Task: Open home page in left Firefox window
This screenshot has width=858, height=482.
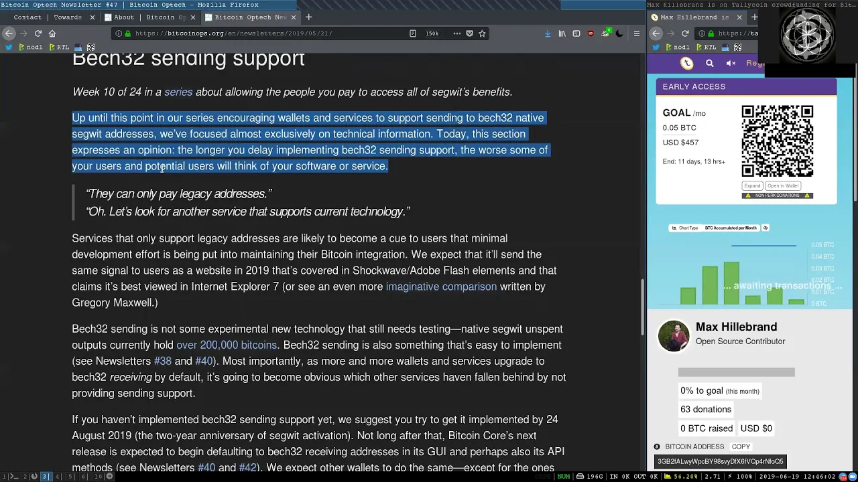Action: click(52, 33)
